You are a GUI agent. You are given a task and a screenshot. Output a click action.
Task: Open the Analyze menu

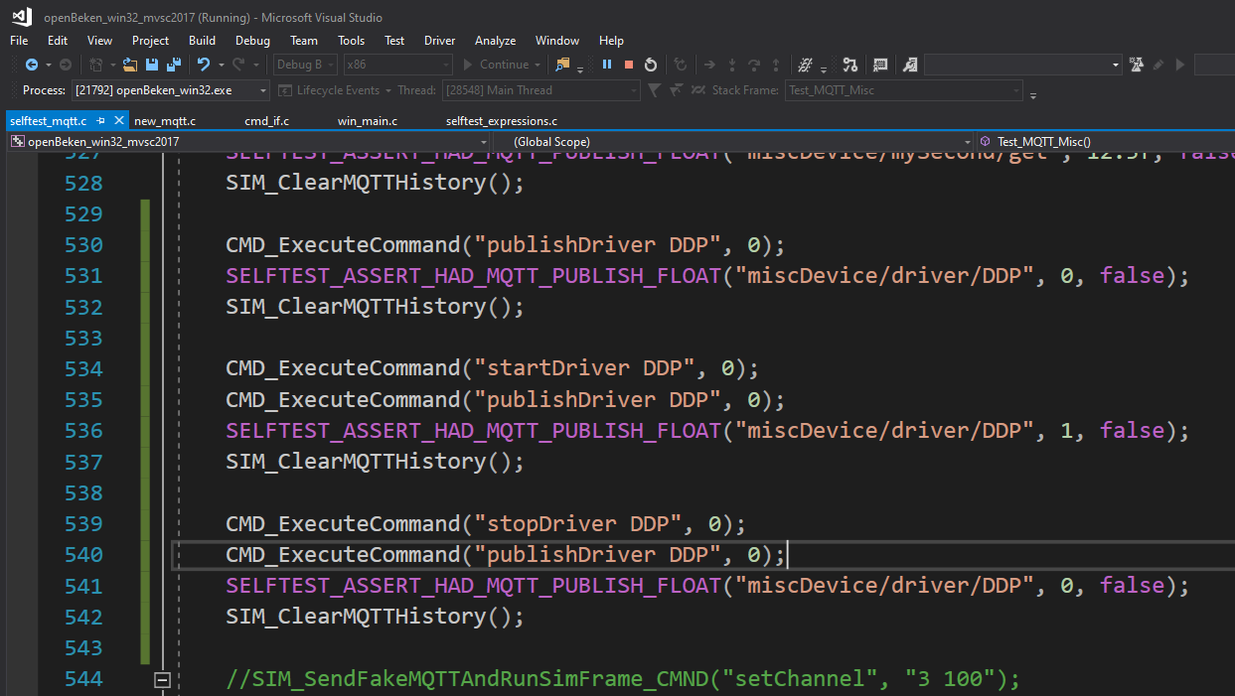coord(495,41)
